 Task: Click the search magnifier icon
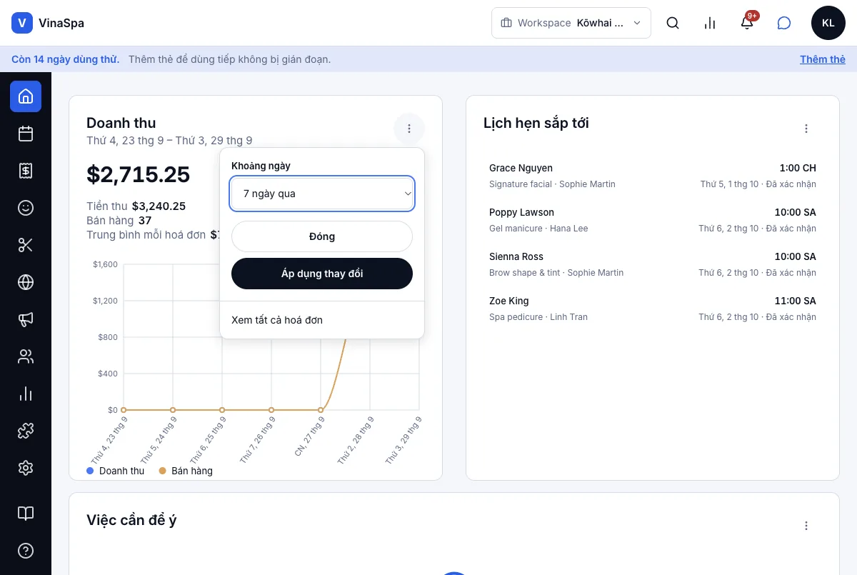click(673, 23)
